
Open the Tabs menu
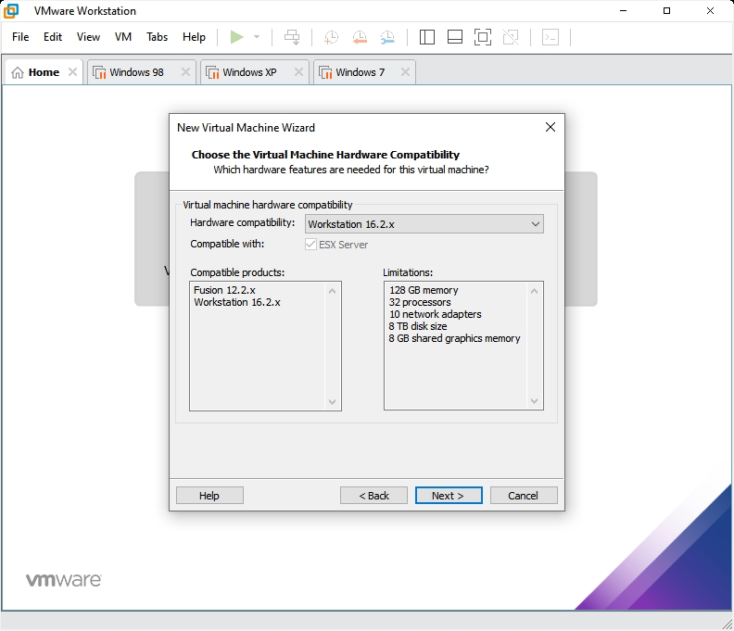coord(157,37)
